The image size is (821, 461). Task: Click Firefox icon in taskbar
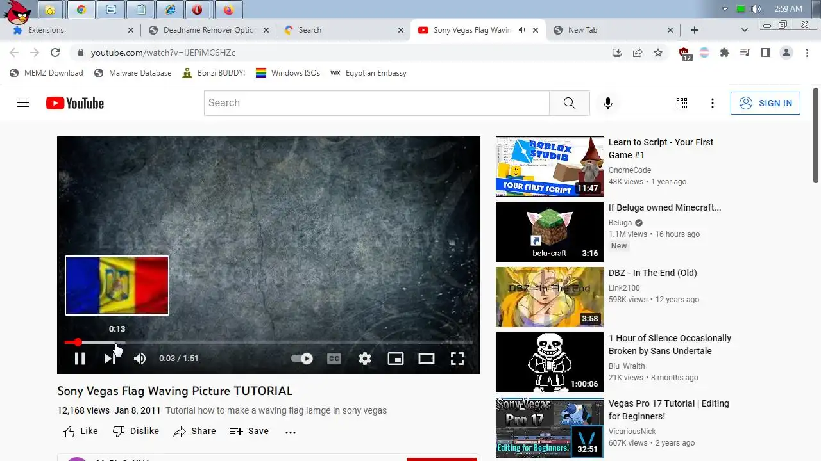229,10
